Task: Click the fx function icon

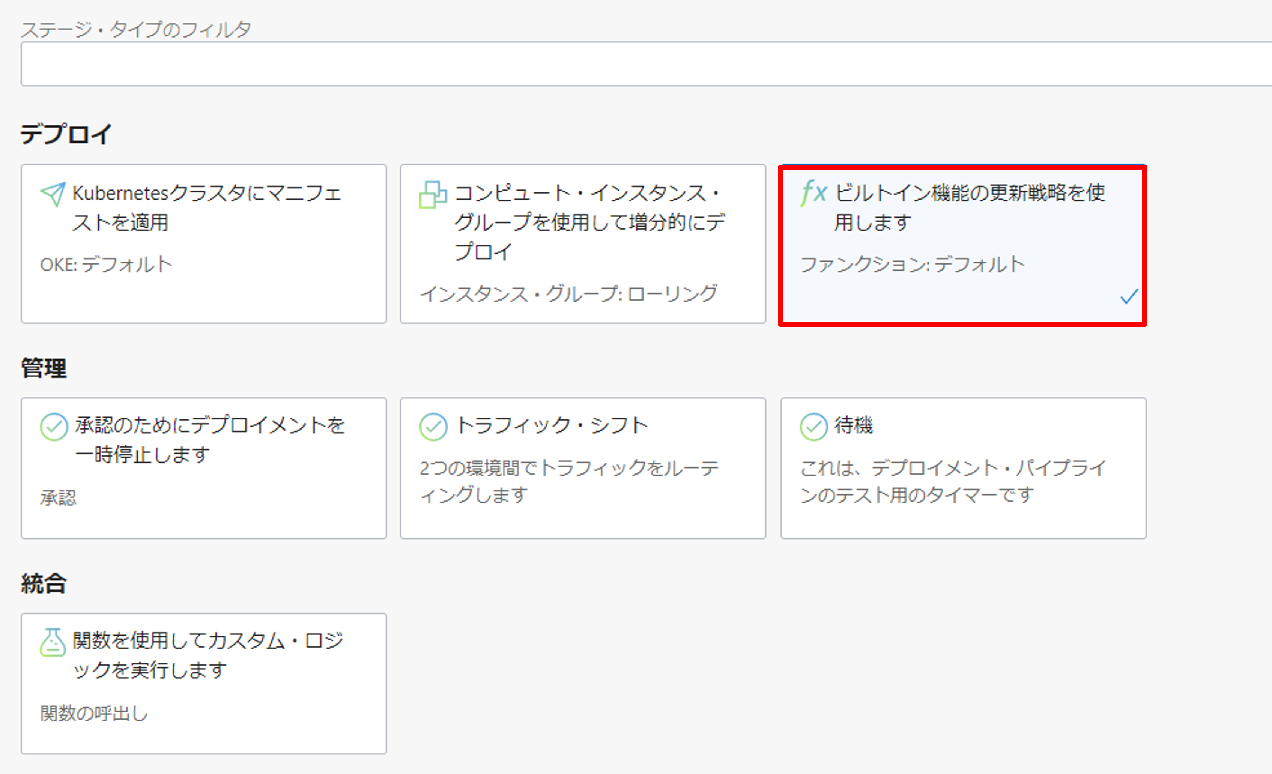Action: pos(813,192)
